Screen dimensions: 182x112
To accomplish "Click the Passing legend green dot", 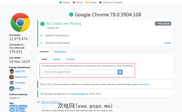I will pyautogui.click(x=61, y=2).
